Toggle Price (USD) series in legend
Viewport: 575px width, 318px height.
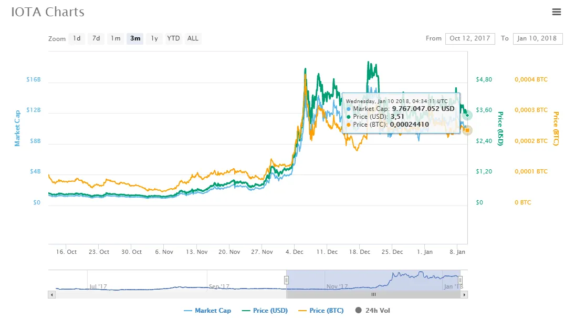click(x=265, y=310)
